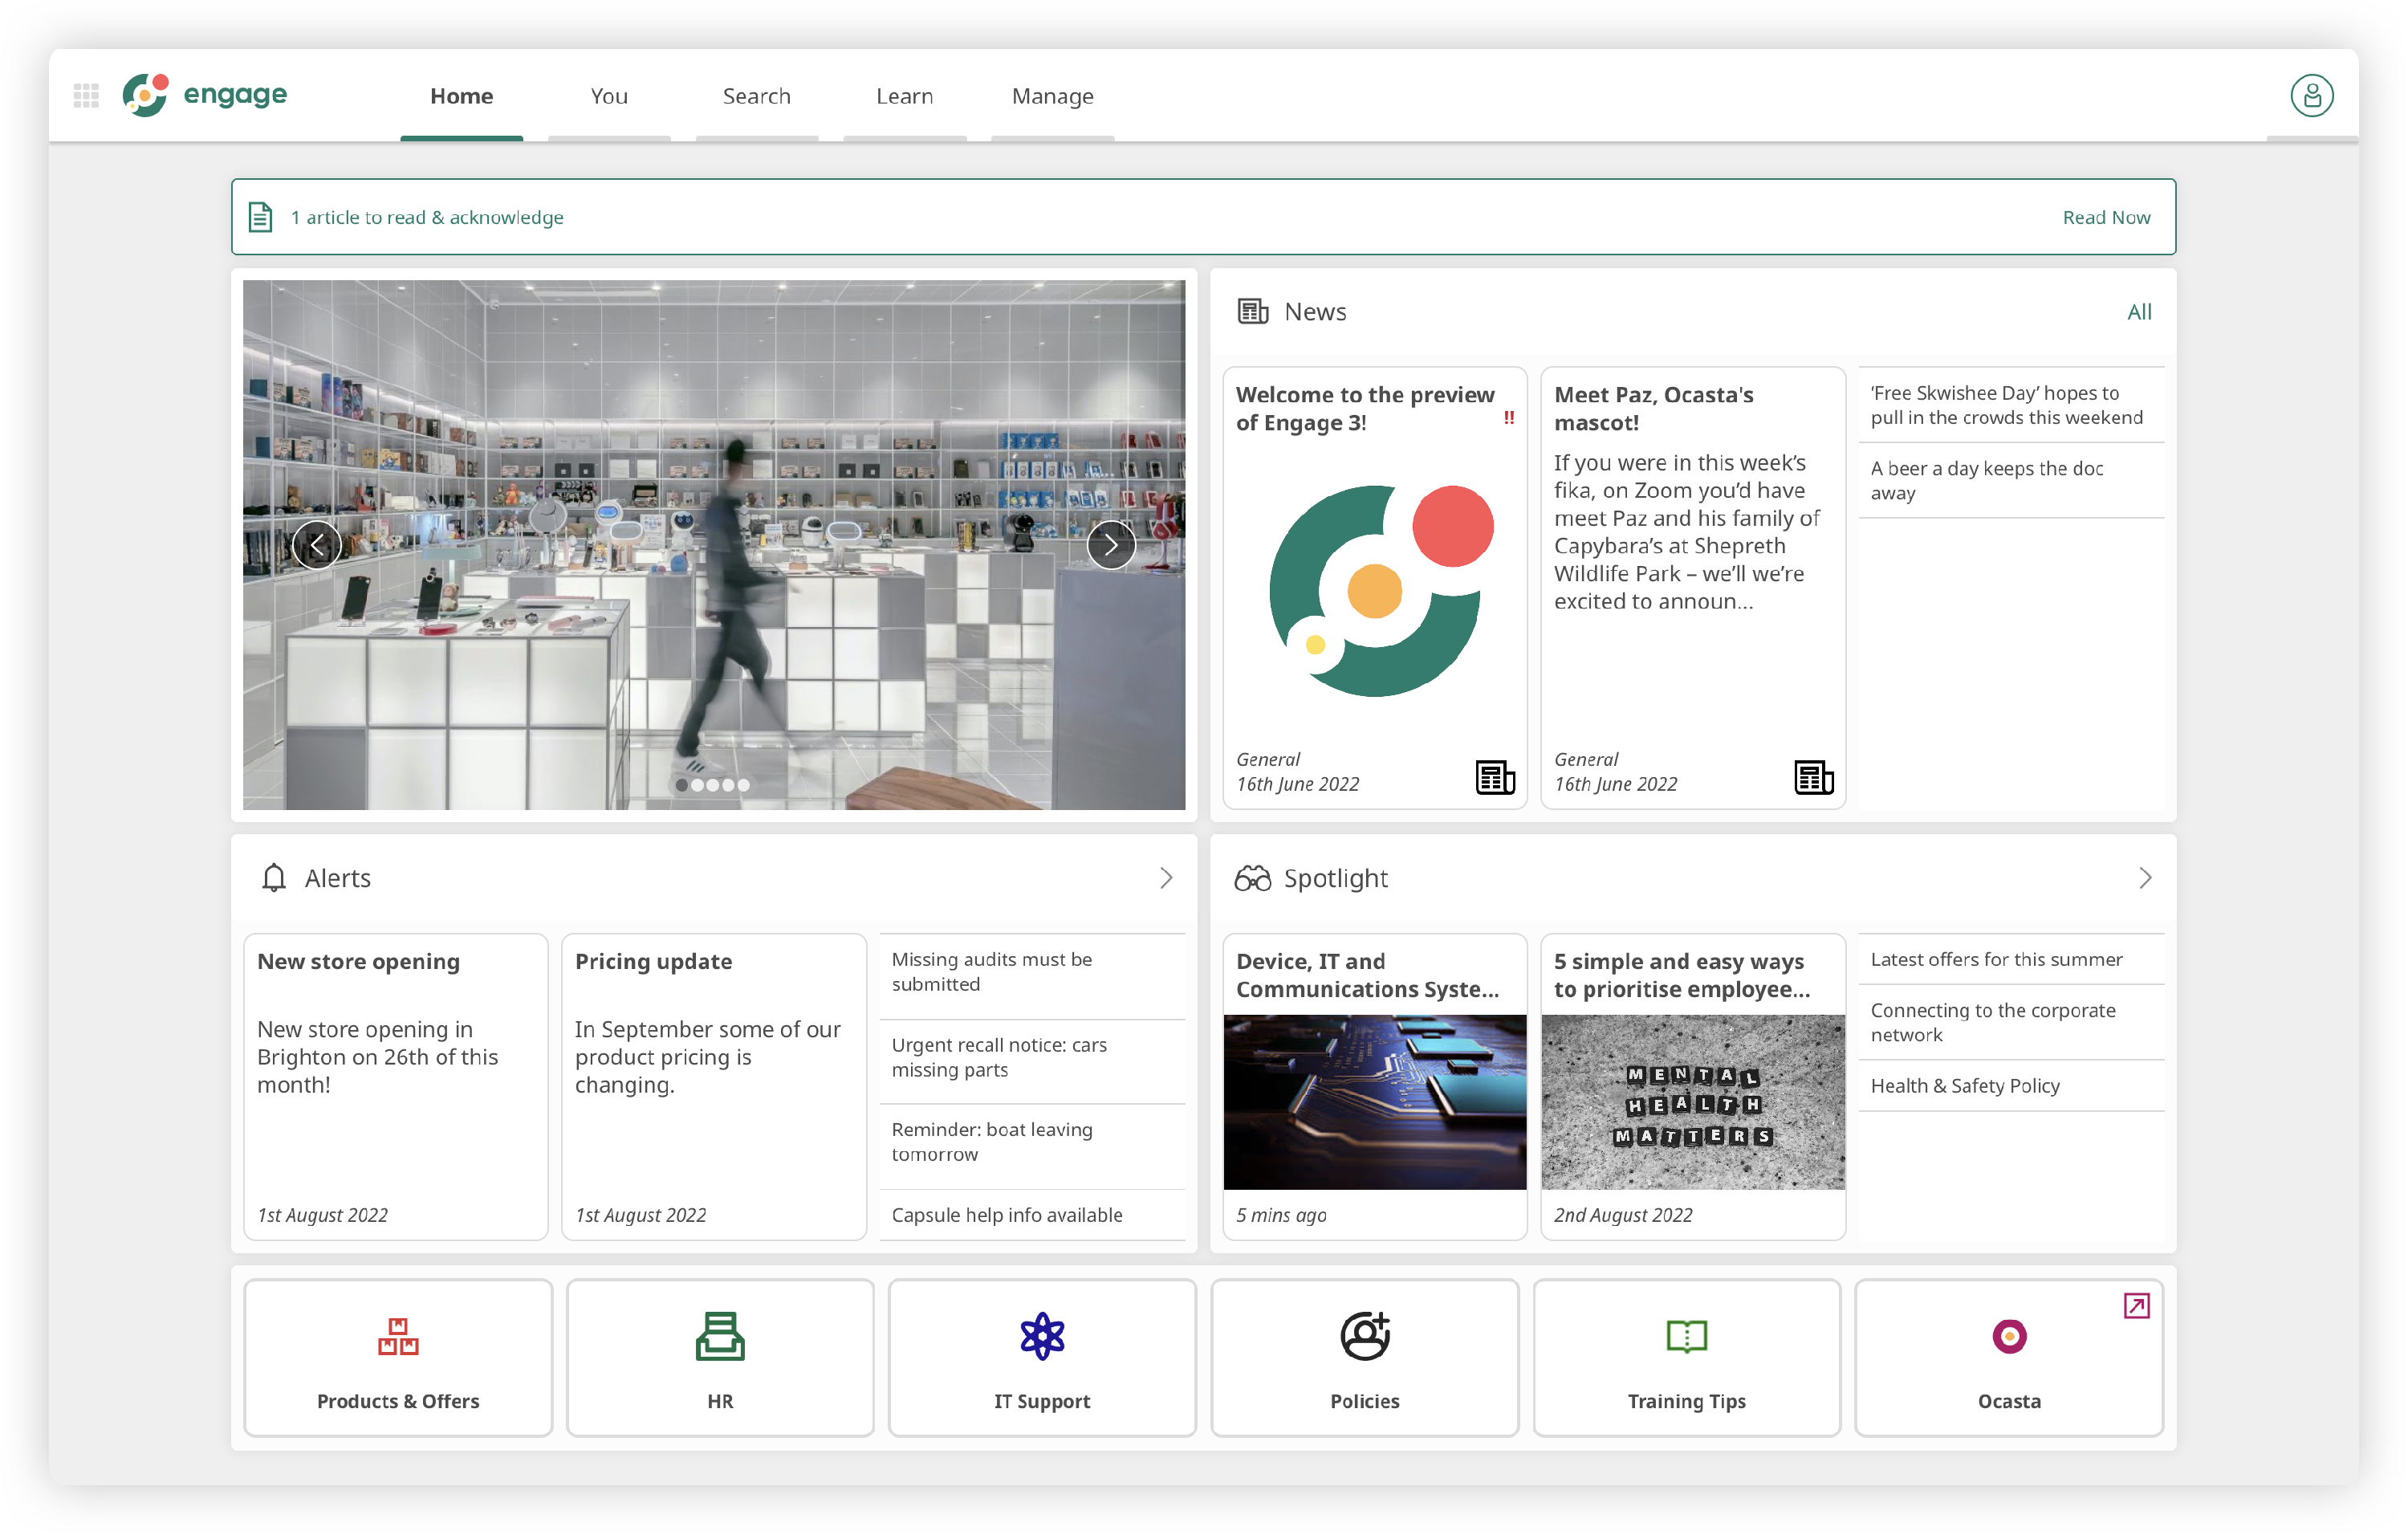Open the HR printer icon tile
Image resolution: width=2408 pixels, height=1535 pixels.
tap(720, 1336)
